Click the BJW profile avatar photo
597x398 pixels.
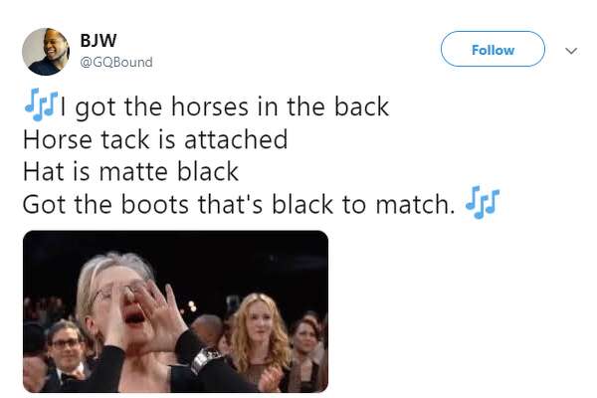(46, 52)
